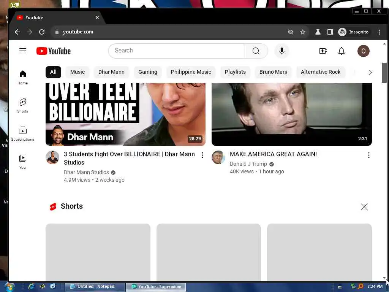Click the YouTube logo

54,51
